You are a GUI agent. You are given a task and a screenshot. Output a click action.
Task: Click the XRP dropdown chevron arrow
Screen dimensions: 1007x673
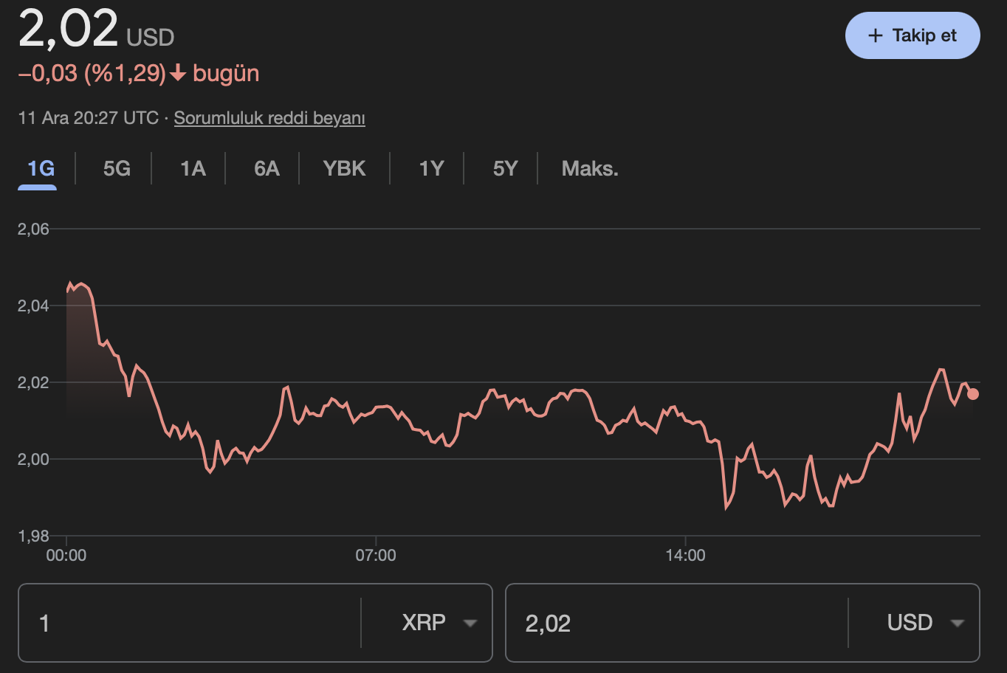coord(470,623)
